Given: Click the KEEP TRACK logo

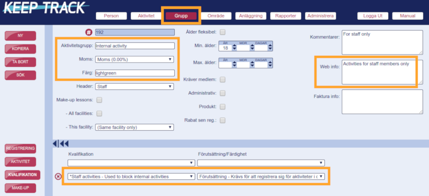Looking at the screenshot, I should click(46, 7).
